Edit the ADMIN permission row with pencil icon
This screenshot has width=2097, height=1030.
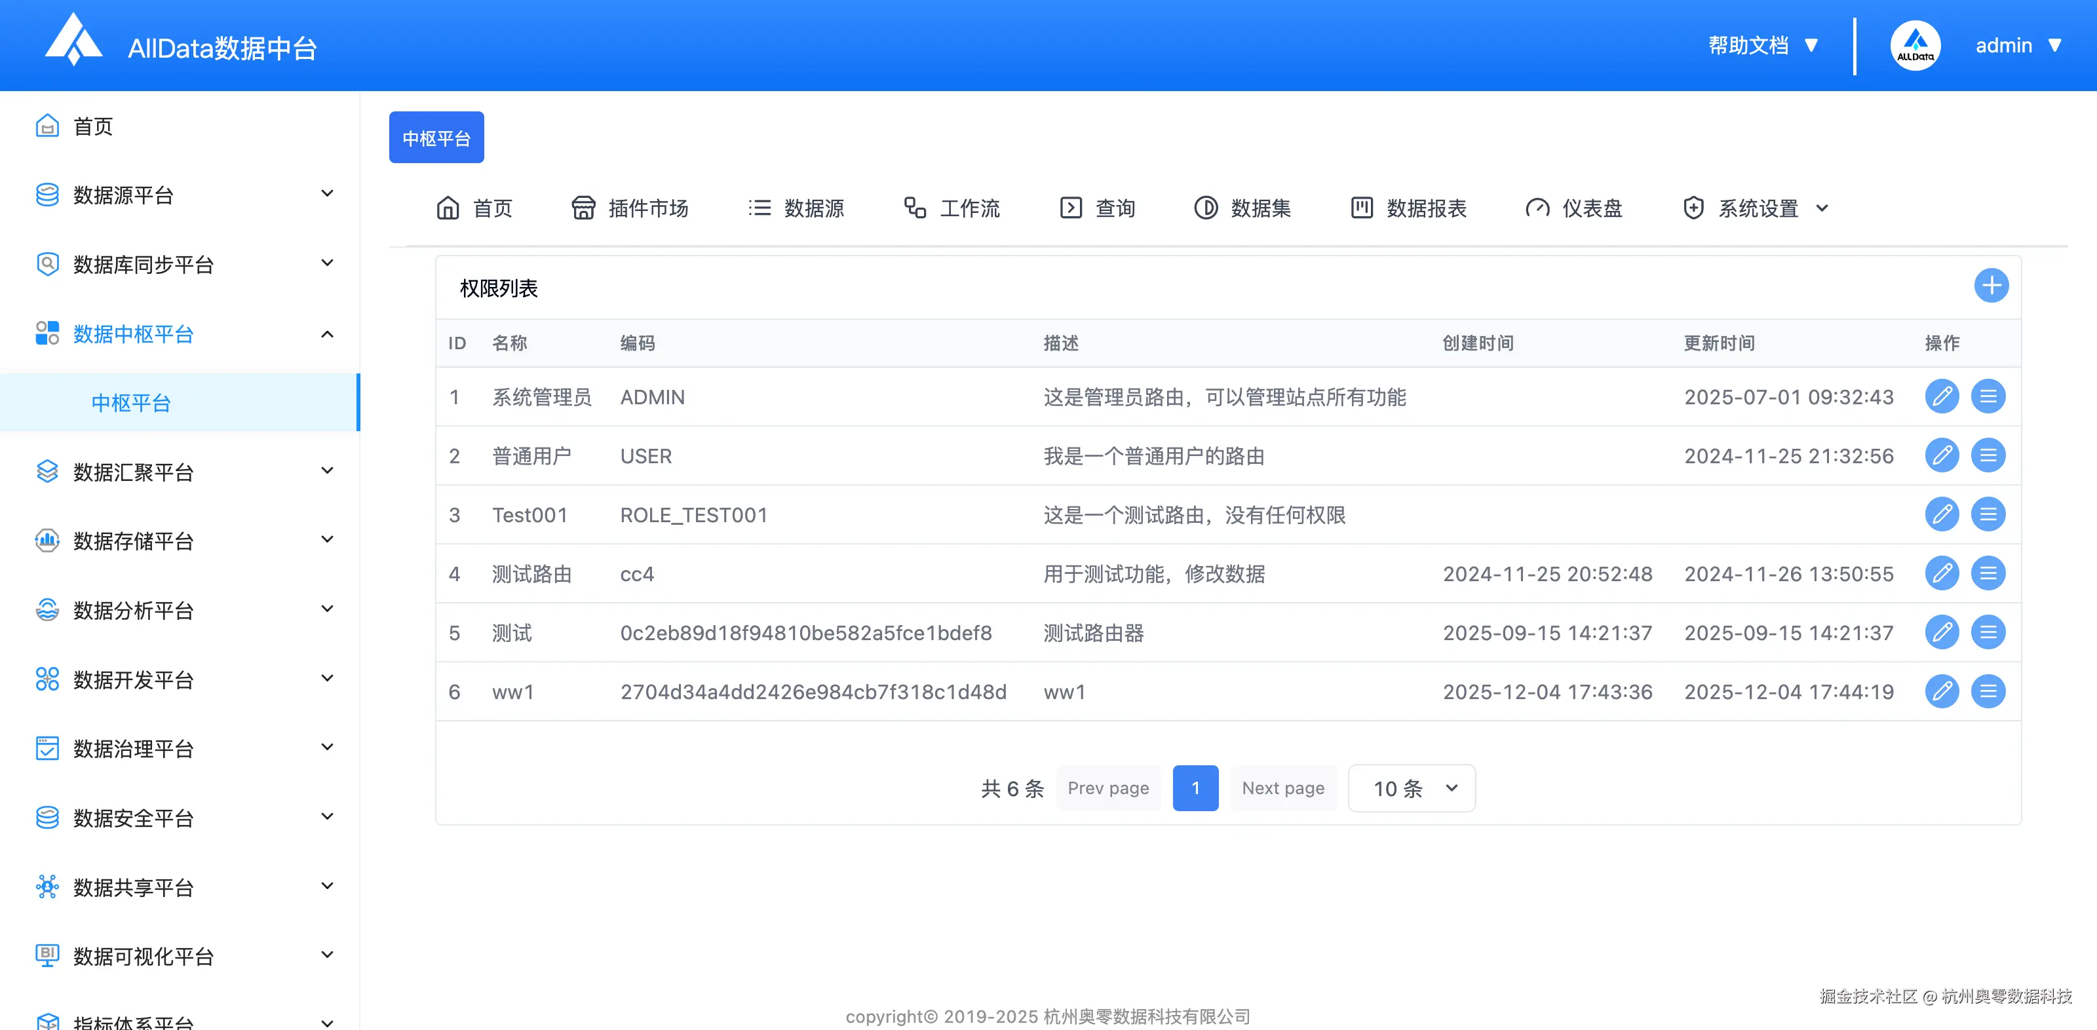pos(1942,396)
